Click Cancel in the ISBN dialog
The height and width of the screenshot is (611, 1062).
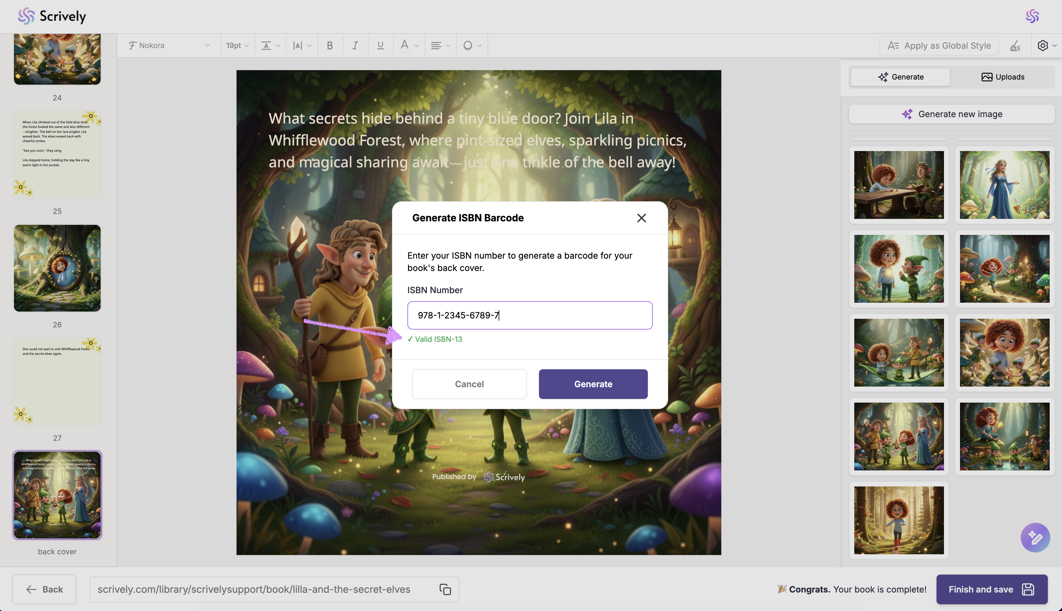tap(469, 384)
